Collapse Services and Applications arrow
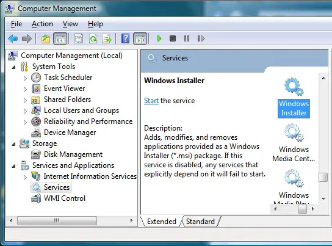The image size is (332, 246). click(x=14, y=166)
